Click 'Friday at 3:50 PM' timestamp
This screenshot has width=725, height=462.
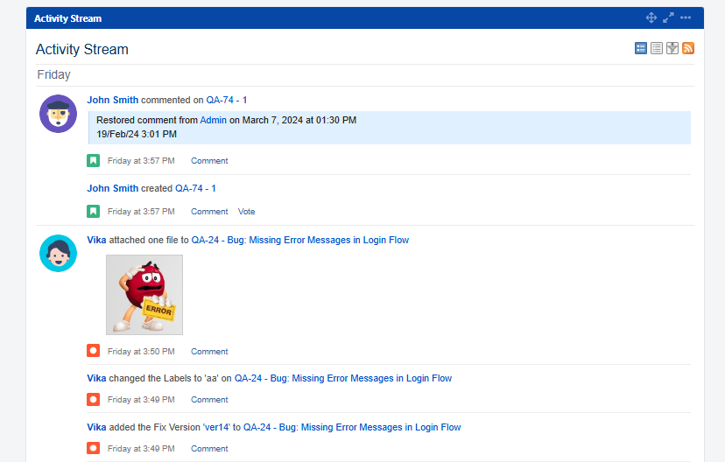click(x=141, y=352)
